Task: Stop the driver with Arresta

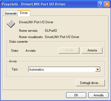Action: click(x=92, y=50)
